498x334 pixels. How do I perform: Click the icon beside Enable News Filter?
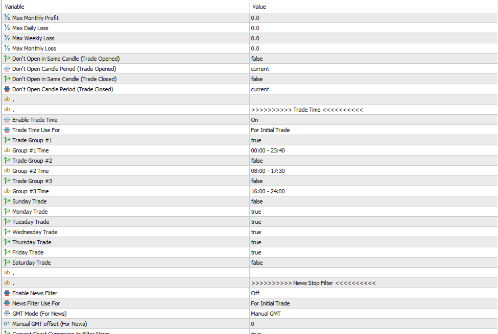(x=7, y=293)
